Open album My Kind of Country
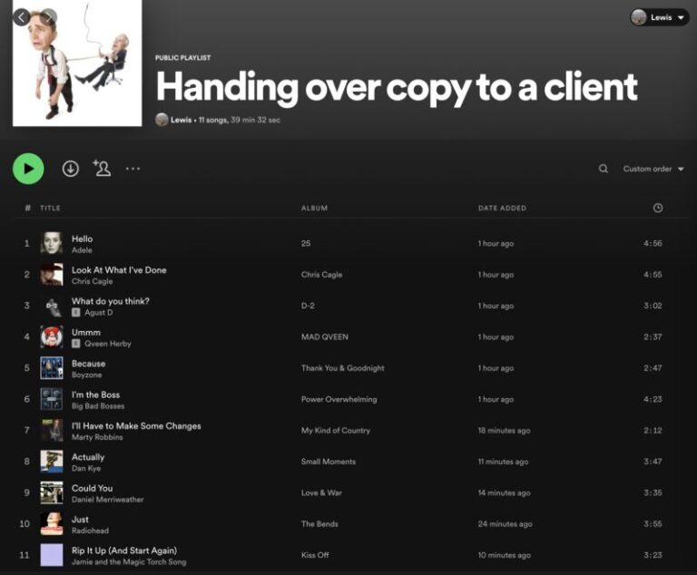The image size is (697, 575). (x=336, y=430)
